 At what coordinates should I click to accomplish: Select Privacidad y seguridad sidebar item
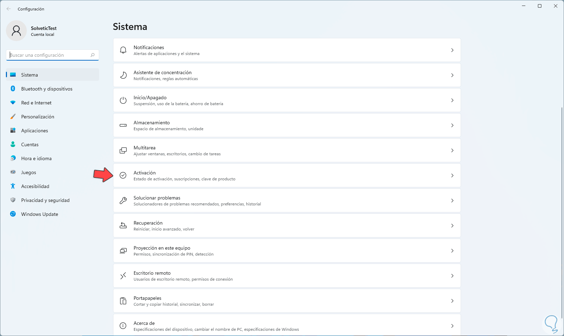tap(45, 200)
